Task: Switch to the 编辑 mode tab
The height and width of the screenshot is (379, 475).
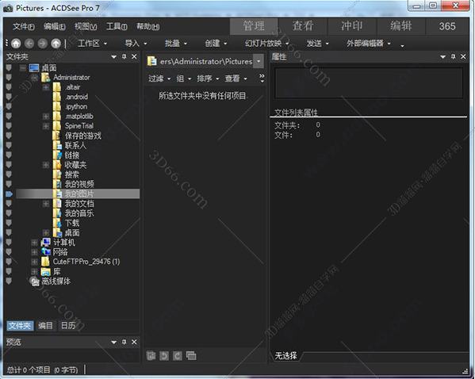Action: click(x=401, y=26)
